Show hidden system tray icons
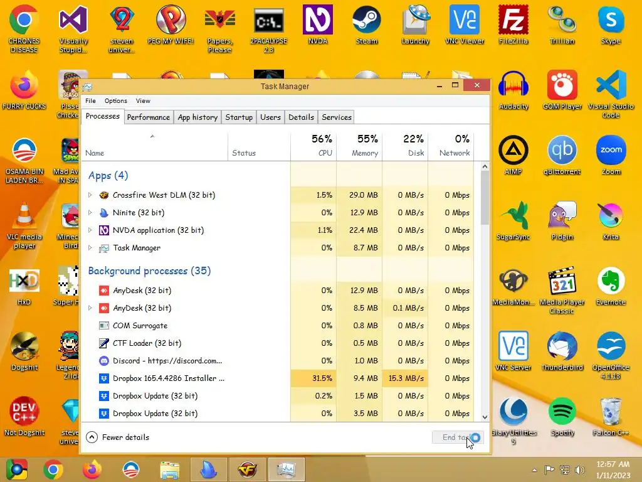The width and height of the screenshot is (642, 482). click(x=534, y=469)
